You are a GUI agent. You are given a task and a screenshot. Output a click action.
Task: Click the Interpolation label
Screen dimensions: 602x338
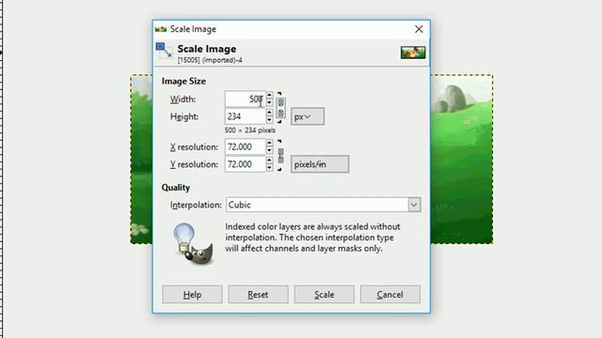click(x=196, y=205)
